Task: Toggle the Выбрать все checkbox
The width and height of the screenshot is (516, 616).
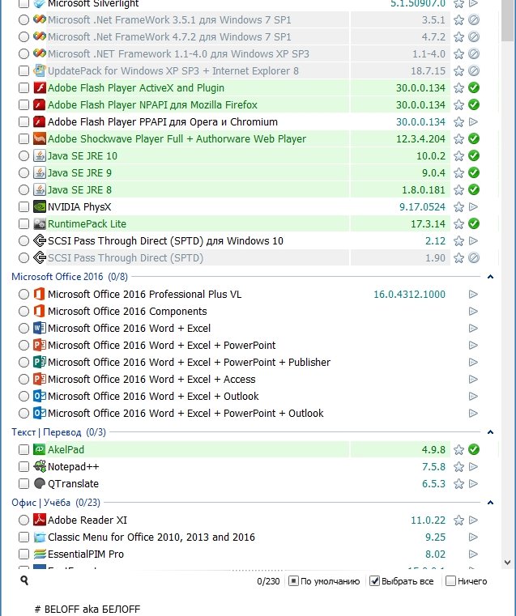Action: [x=374, y=581]
